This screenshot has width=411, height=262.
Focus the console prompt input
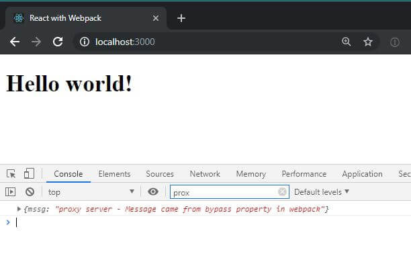point(210,222)
